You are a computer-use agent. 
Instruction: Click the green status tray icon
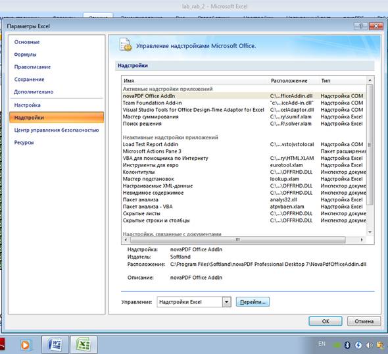(337, 345)
